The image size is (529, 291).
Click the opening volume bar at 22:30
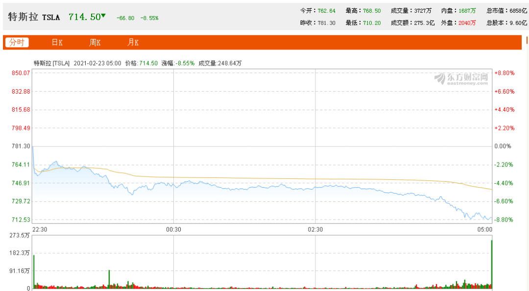point(34,272)
